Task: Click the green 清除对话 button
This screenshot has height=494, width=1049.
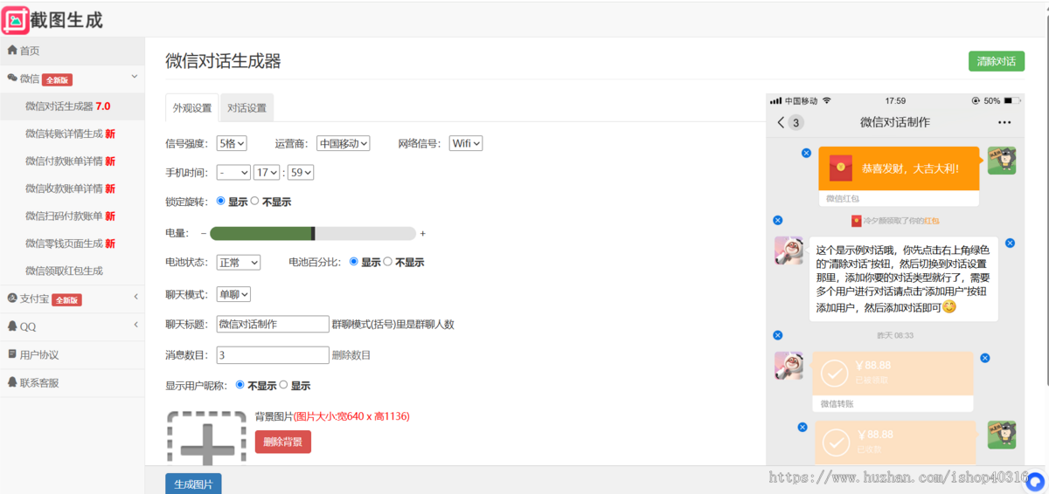Action: point(996,61)
